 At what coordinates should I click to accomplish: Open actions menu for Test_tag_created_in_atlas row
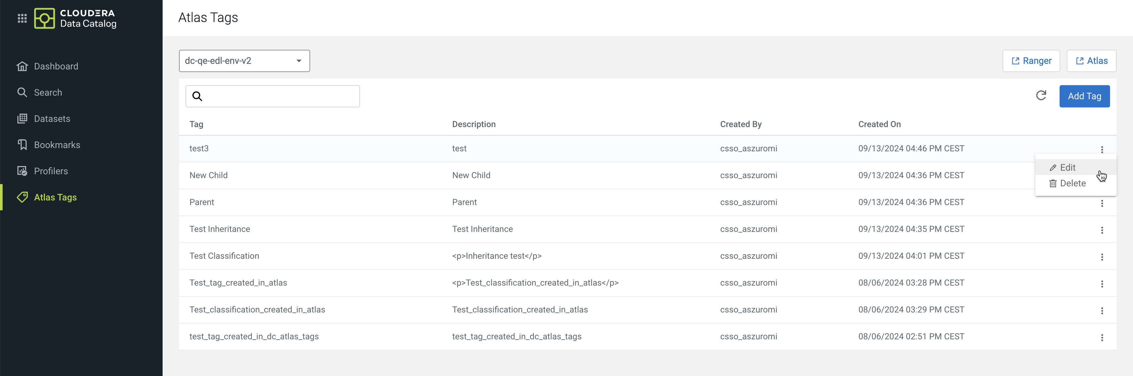pyautogui.click(x=1102, y=284)
